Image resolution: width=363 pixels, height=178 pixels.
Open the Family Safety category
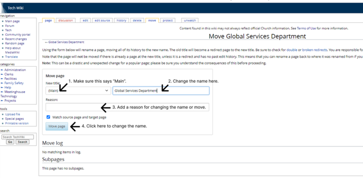(x=14, y=83)
